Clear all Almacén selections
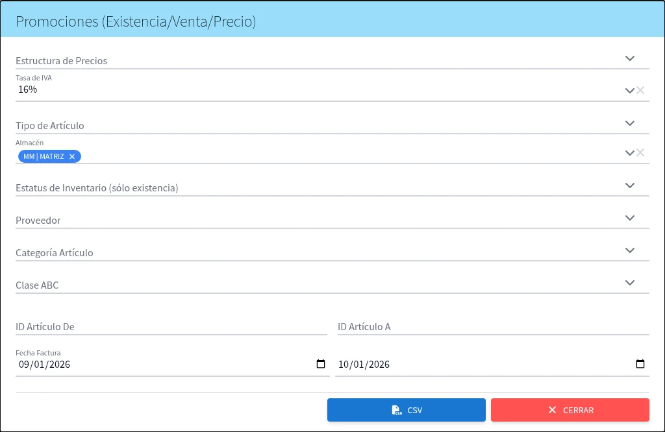Image resolution: width=665 pixels, height=432 pixels. pyautogui.click(x=640, y=152)
